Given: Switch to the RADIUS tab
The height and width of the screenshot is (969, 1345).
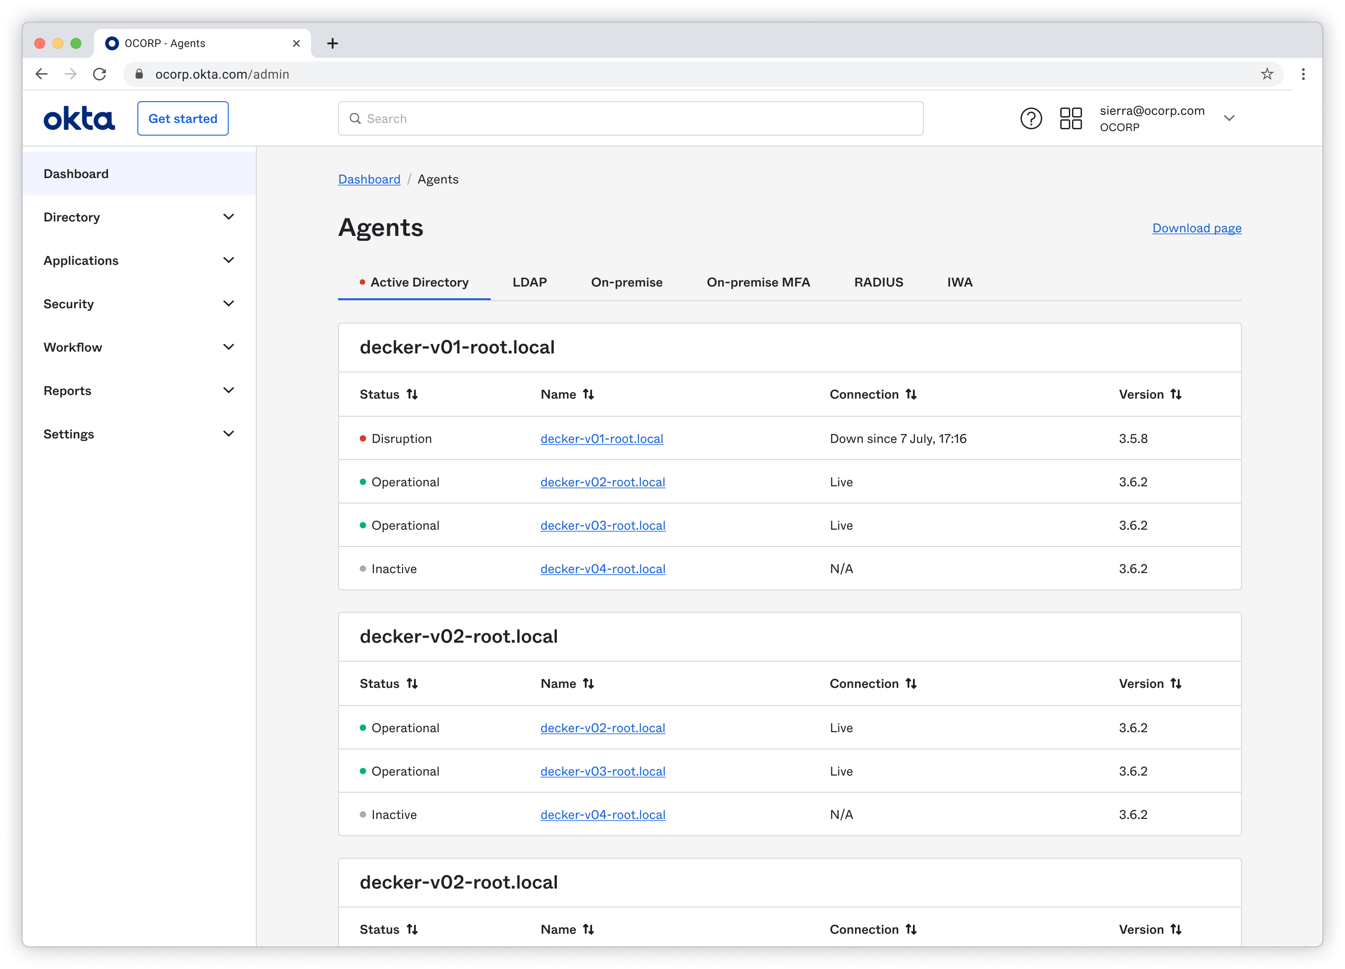Looking at the screenshot, I should tap(878, 282).
